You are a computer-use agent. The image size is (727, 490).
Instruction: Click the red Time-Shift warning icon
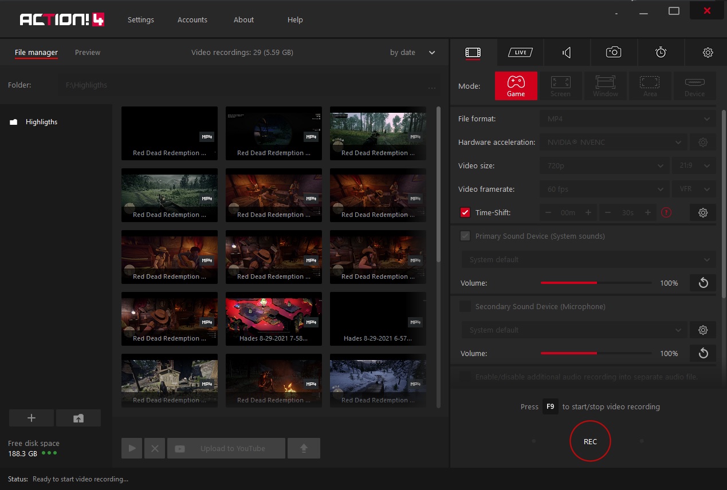[x=666, y=212]
